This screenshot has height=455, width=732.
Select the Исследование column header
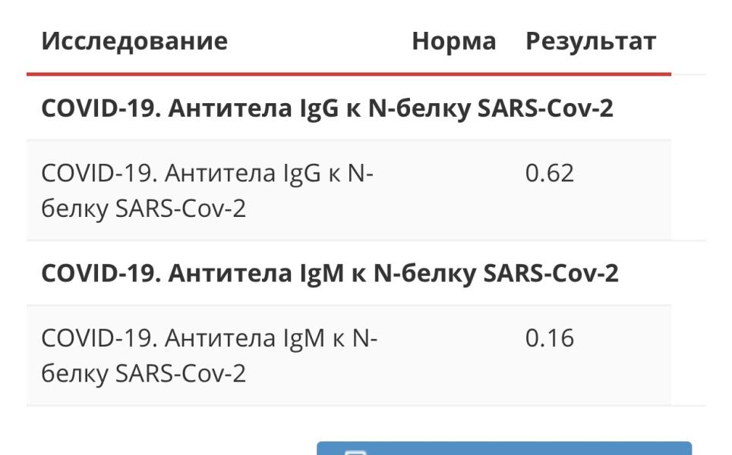(x=134, y=41)
